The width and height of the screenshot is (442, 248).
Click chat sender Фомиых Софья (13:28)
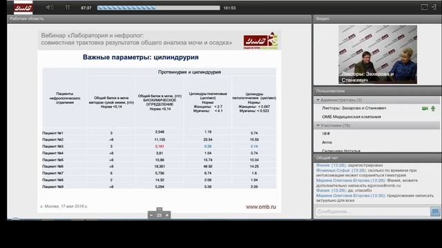point(340,170)
